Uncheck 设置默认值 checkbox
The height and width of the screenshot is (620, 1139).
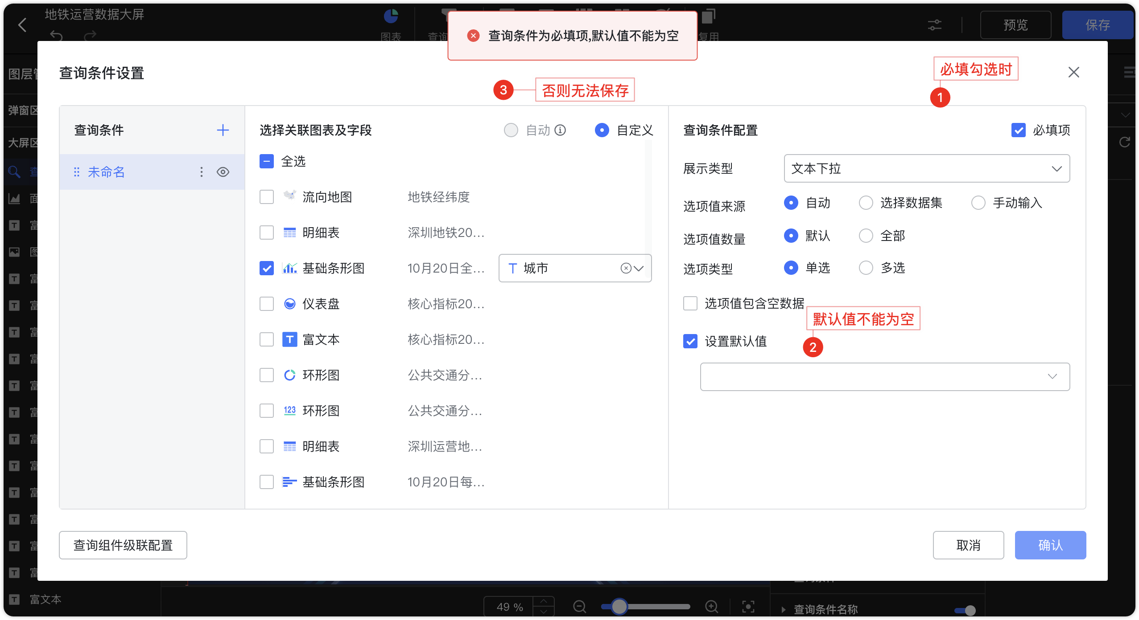pyautogui.click(x=690, y=341)
